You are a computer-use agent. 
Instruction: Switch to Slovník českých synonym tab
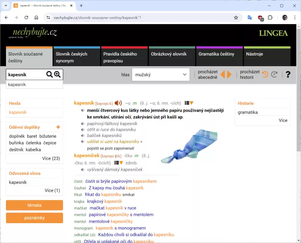click(x=76, y=57)
